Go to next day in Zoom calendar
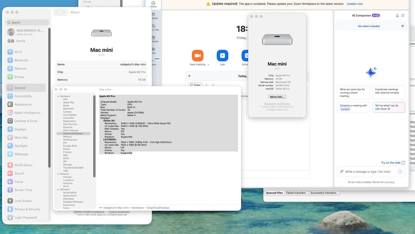The height and width of the screenshot is (234, 415). [x=213, y=85]
